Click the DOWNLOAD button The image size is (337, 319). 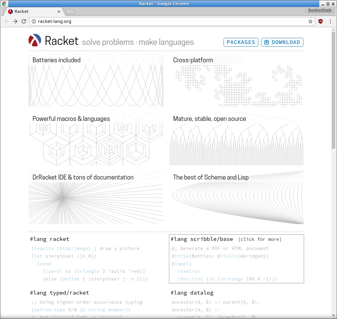coord(282,42)
